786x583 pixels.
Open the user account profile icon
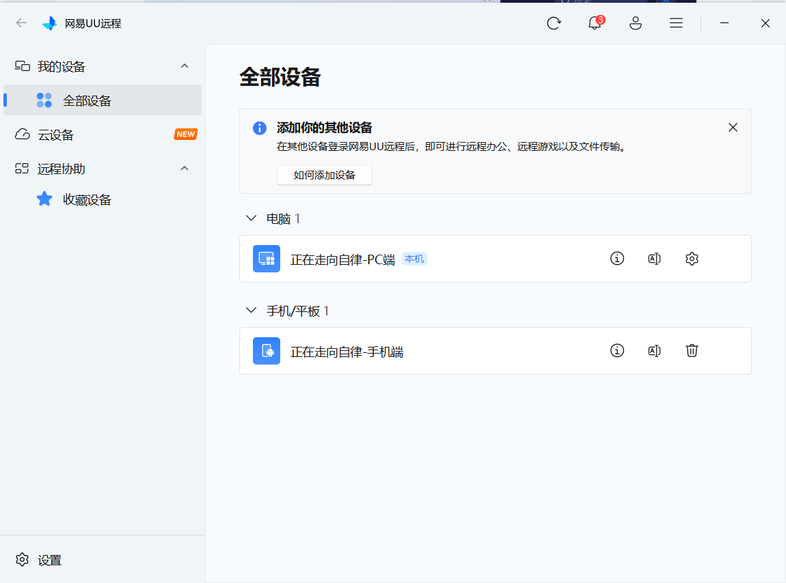click(636, 23)
